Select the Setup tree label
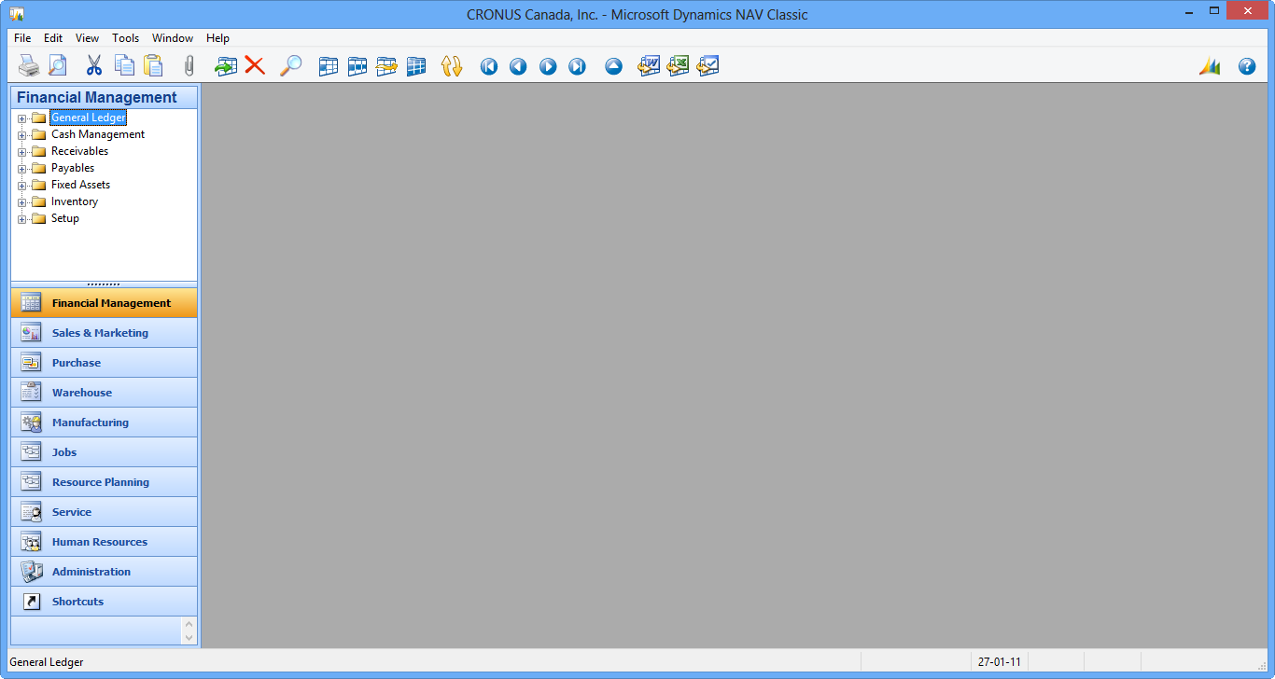1275x679 pixels. coord(65,218)
